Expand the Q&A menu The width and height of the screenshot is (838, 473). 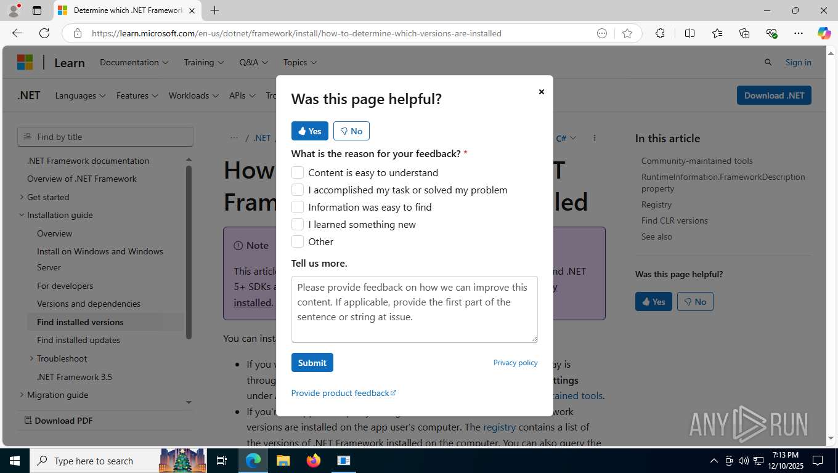(x=253, y=62)
